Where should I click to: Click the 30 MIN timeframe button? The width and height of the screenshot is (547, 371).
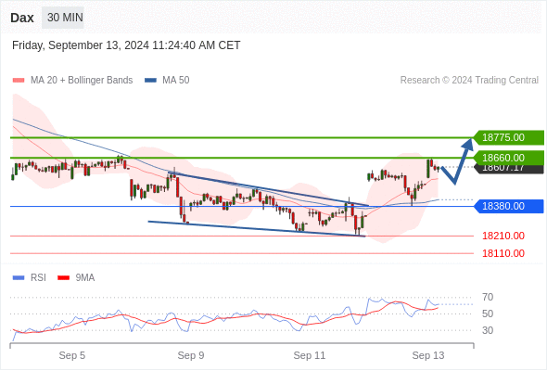click(x=63, y=18)
